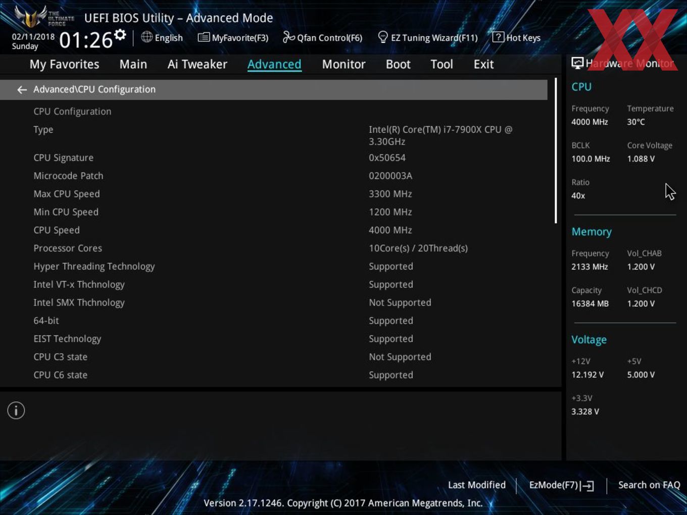687x515 pixels.
Task: Select the Processor Cores row
Action: (x=68, y=248)
